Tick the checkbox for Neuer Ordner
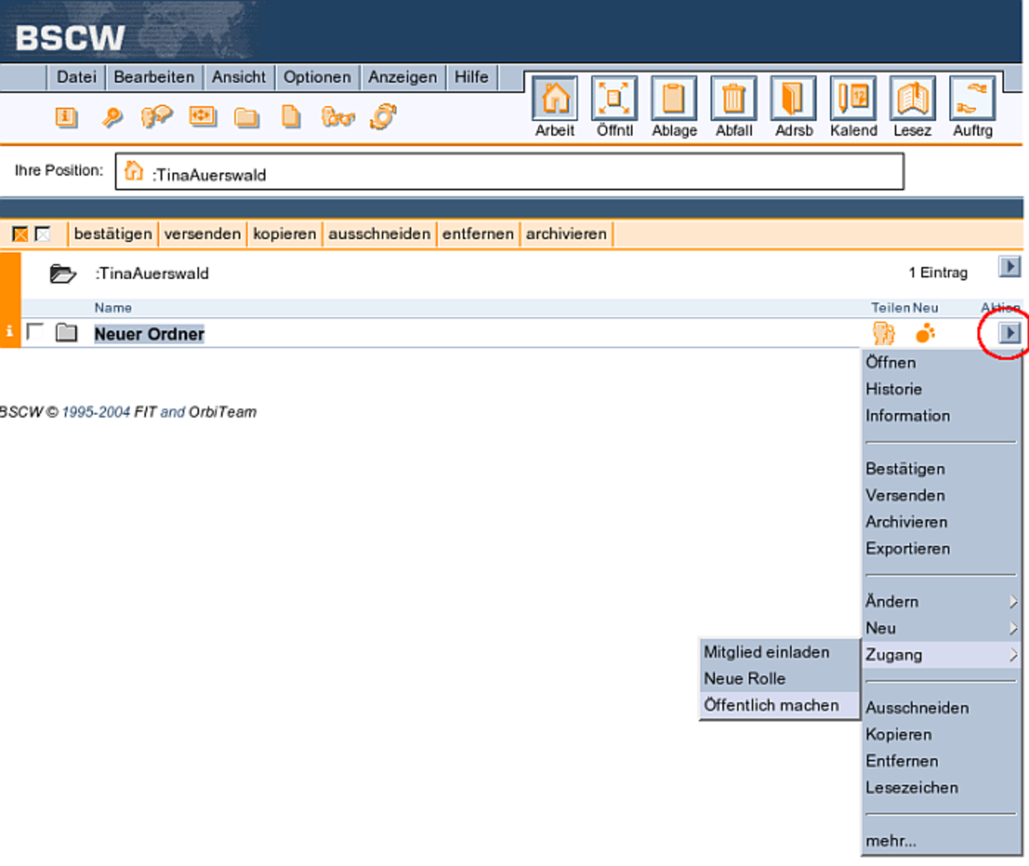This screenshot has width=1029, height=866. (x=34, y=332)
